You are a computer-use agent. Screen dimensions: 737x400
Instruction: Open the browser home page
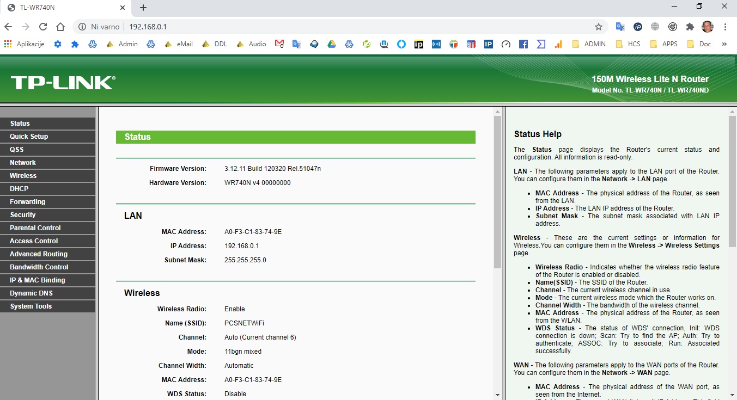(x=60, y=27)
